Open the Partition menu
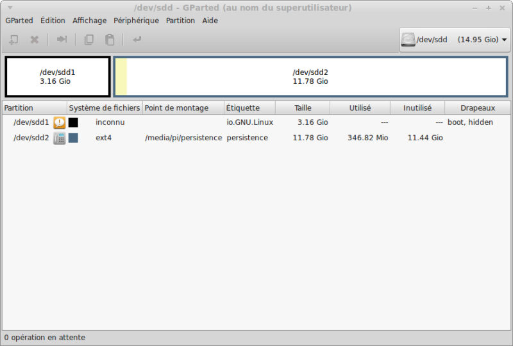Screen dimensions: 513x346 180,21
